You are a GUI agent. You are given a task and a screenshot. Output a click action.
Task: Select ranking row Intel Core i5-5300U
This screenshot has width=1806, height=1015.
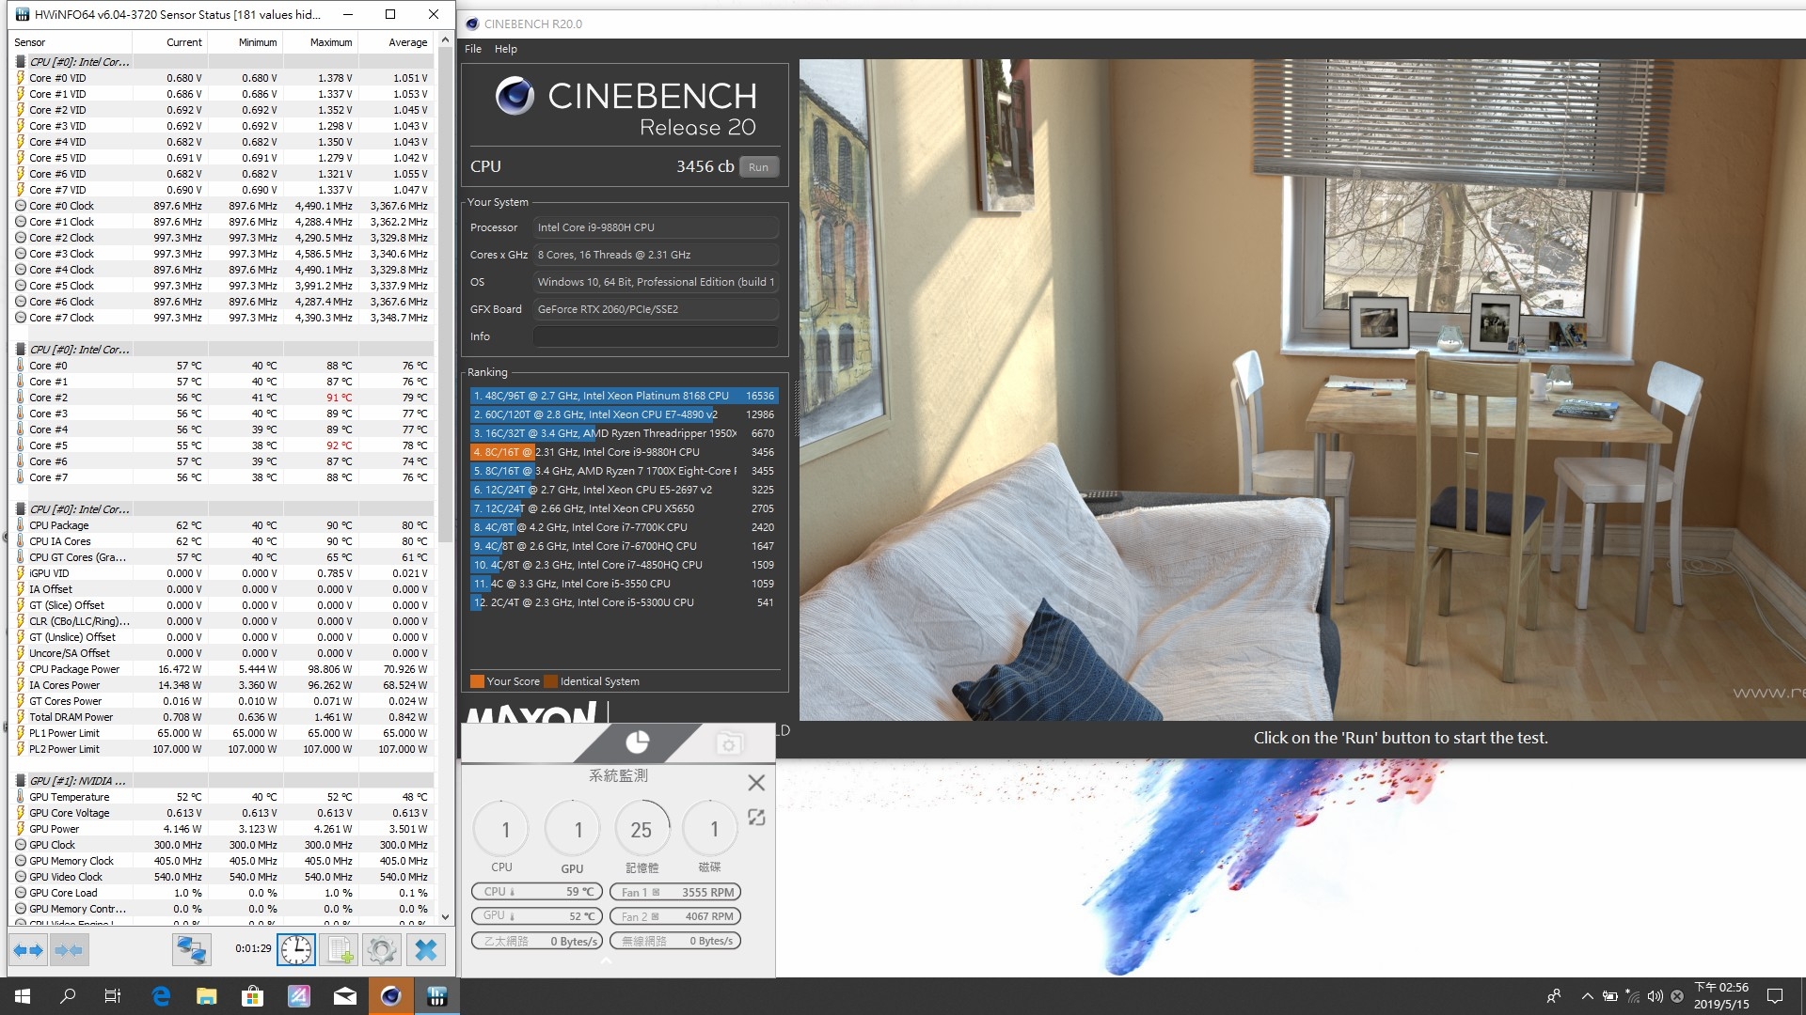point(625,602)
